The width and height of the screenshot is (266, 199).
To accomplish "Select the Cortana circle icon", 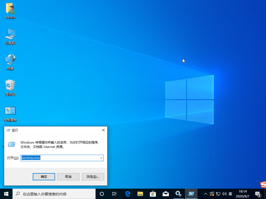I will click(102, 194).
